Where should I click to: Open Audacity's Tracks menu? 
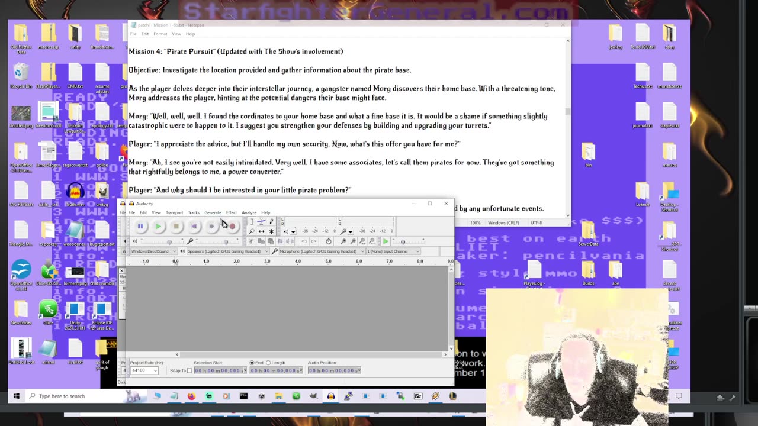(194, 212)
